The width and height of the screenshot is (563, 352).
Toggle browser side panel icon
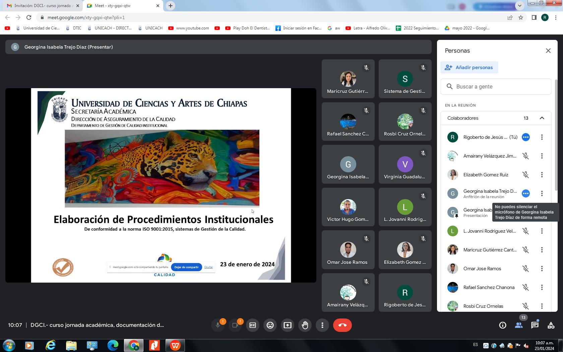(534, 17)
